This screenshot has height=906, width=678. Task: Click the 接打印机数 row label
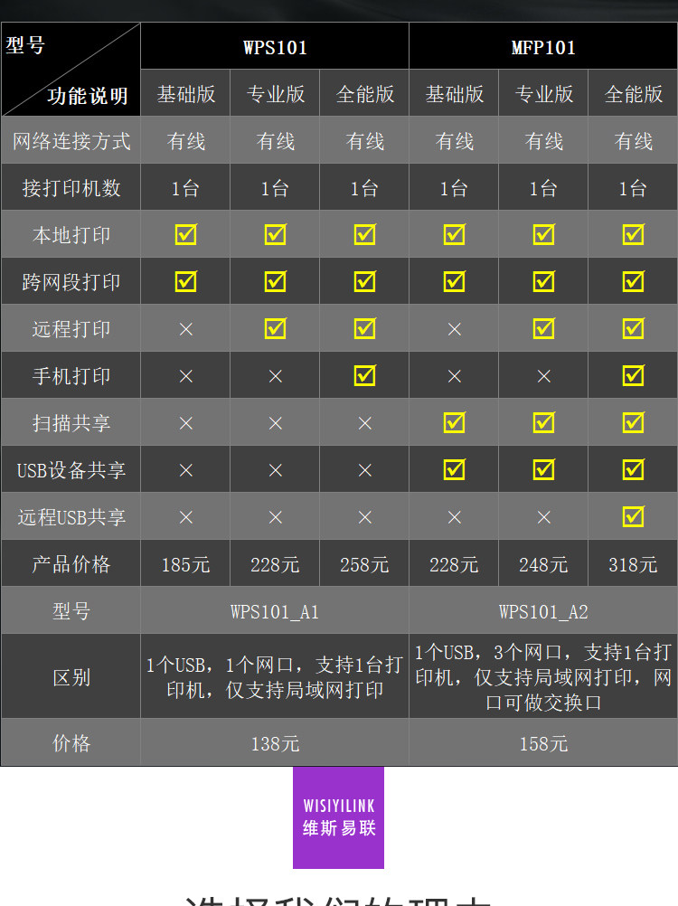(x=71, y=188)
